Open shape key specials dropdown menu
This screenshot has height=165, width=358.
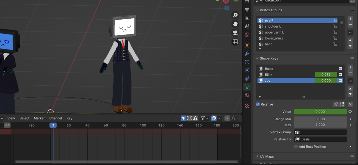350,81
